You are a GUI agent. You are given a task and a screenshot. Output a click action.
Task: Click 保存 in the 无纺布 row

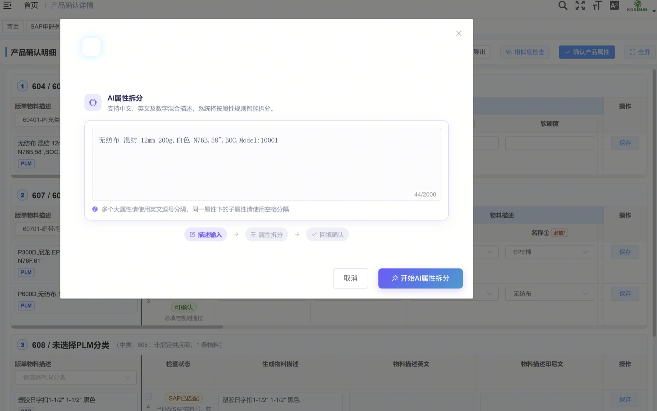pyautogui.click(x=625, y=294)
